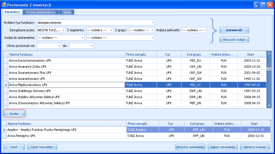Click 'TUNŻ Amplico' cell in lower table
The width and height of the screenshot is (275, 154).
coord(143,130)
